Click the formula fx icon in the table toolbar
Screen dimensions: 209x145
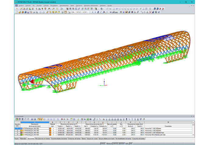(x=97, y=119)
